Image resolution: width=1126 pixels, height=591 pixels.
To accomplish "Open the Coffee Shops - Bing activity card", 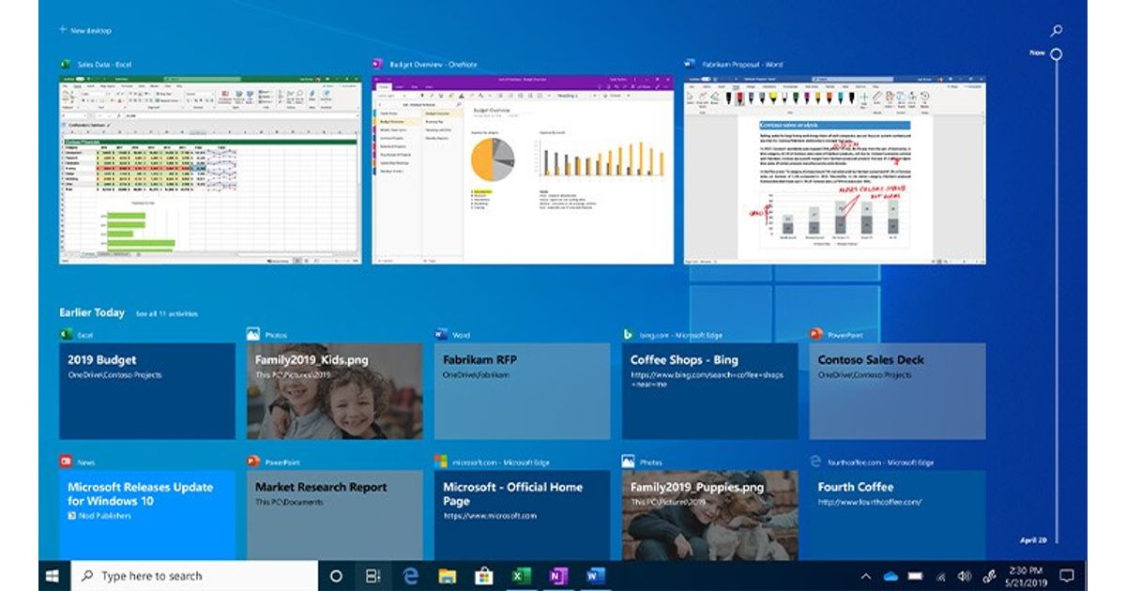I will click(709, 390).
